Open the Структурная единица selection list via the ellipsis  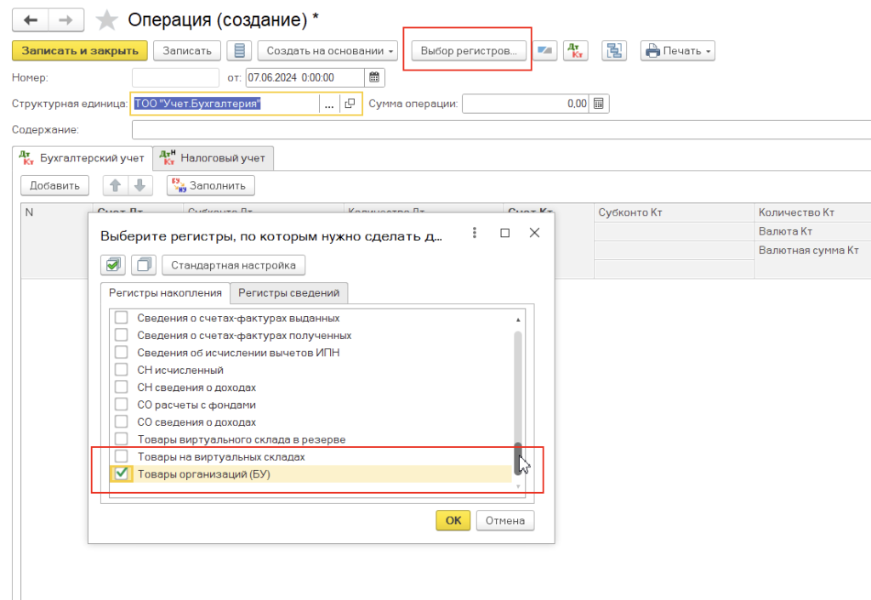pos(329,104)
